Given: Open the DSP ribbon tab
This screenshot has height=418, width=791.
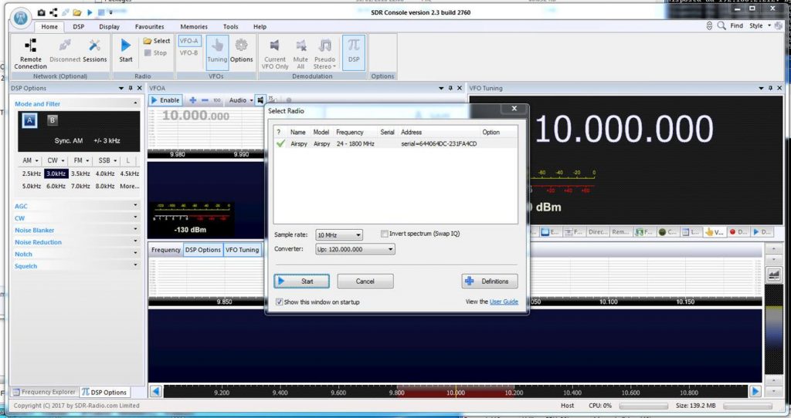Looking at the screenshot, I should pyautogui.click(x=78, y=27).
